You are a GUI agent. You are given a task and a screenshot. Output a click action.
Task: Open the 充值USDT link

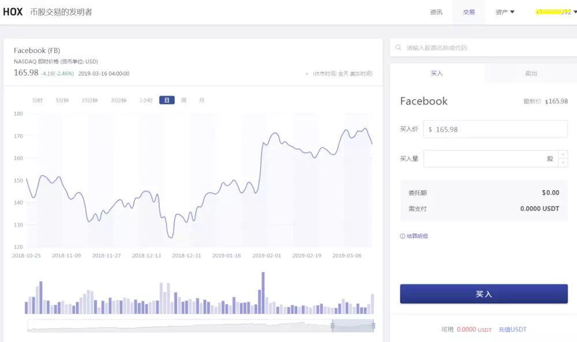(x=512, y=329)
